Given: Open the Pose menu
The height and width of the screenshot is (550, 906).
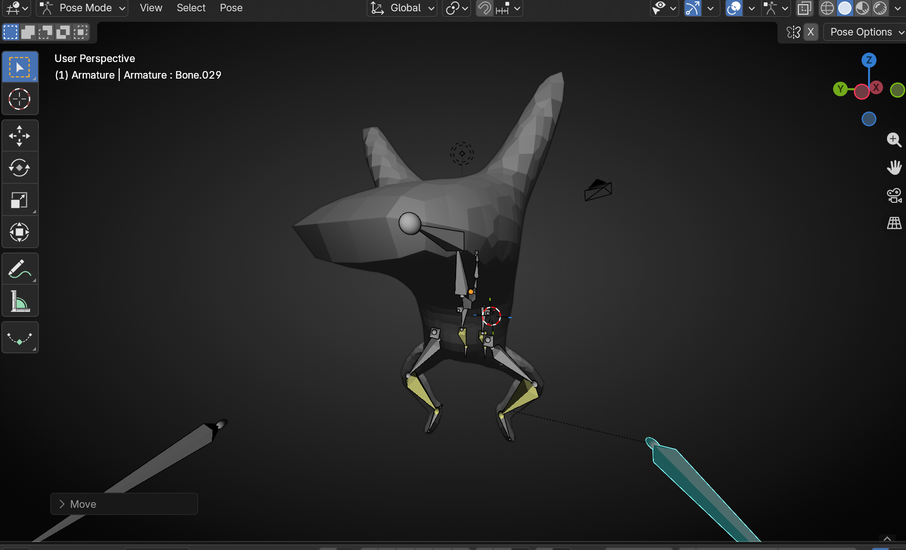Looking at the screenshot, I should click(x=231, y=8).
